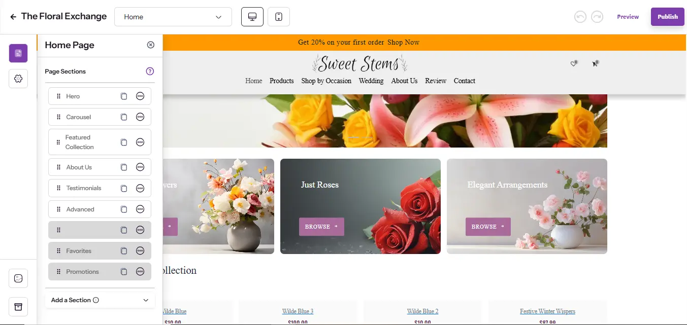Screen dimensions: 687x325
Task: Open more options for About Us section
Action: tap(140, 167)
